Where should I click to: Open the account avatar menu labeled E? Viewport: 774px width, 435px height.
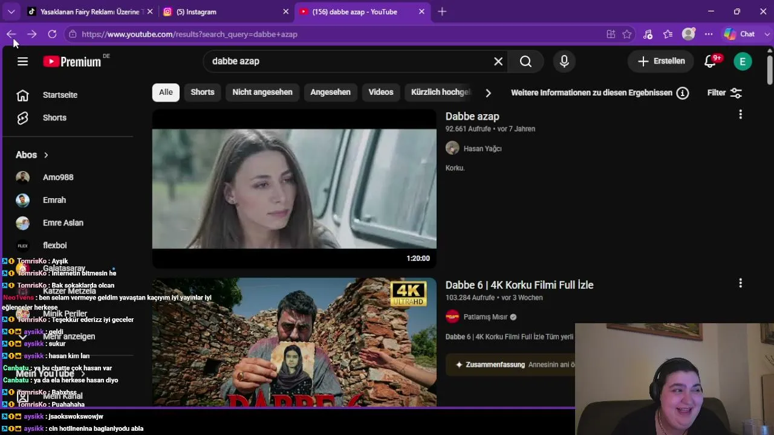point(743,61)
